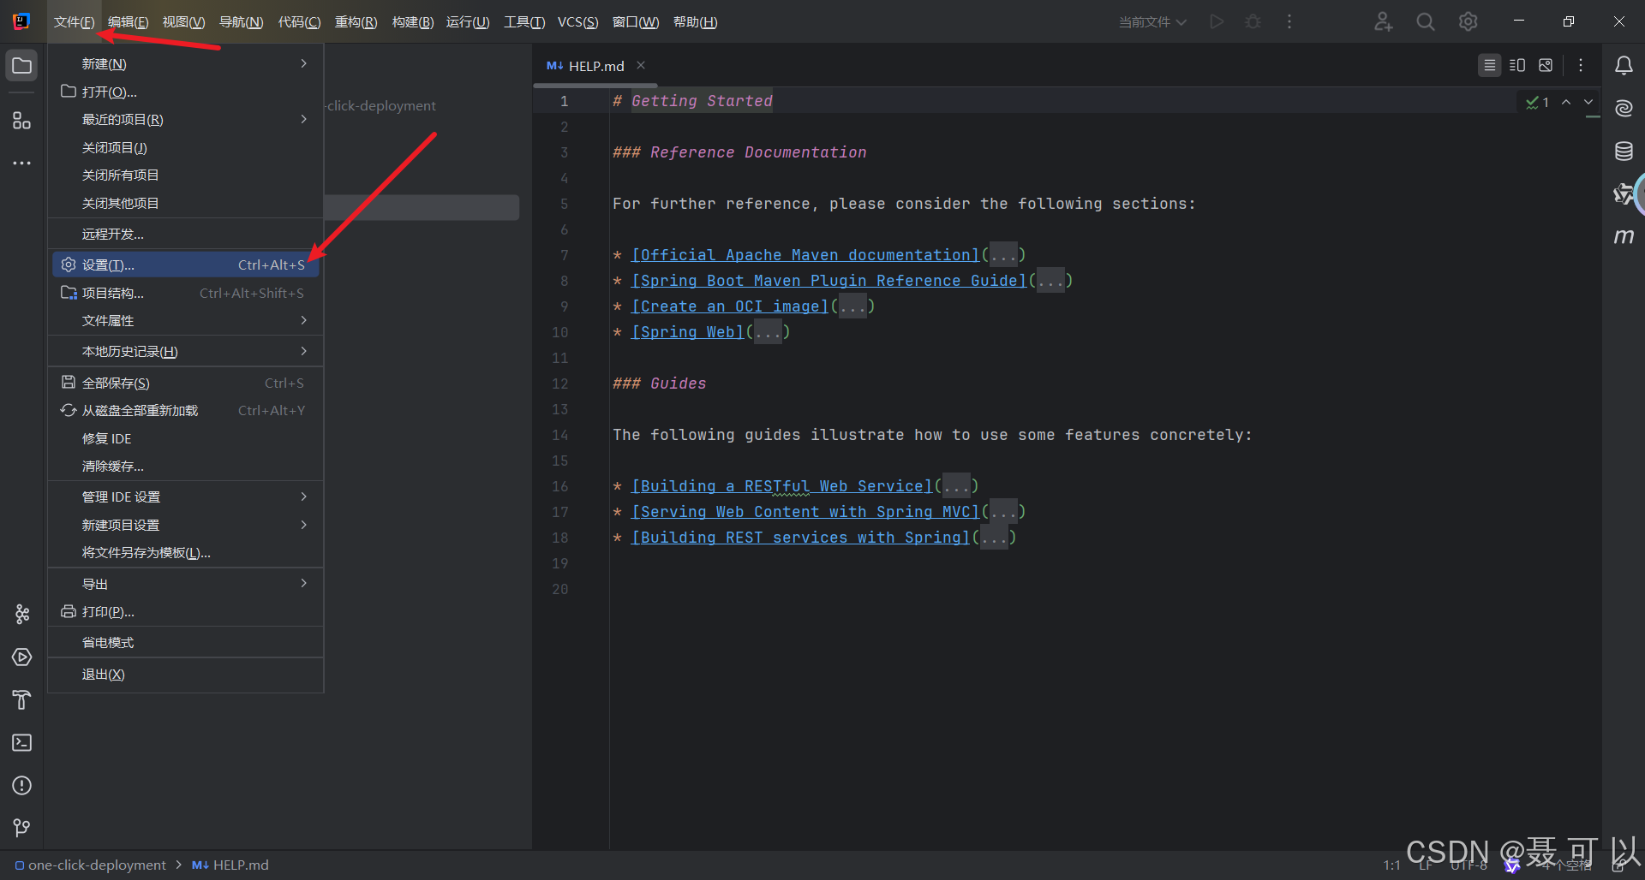1645x880 pixels.
Task: Open the Project tool window folder icon
Action: [21, 66]
